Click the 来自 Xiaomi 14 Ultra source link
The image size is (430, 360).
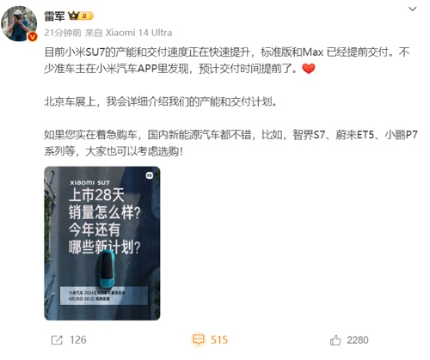128,33
